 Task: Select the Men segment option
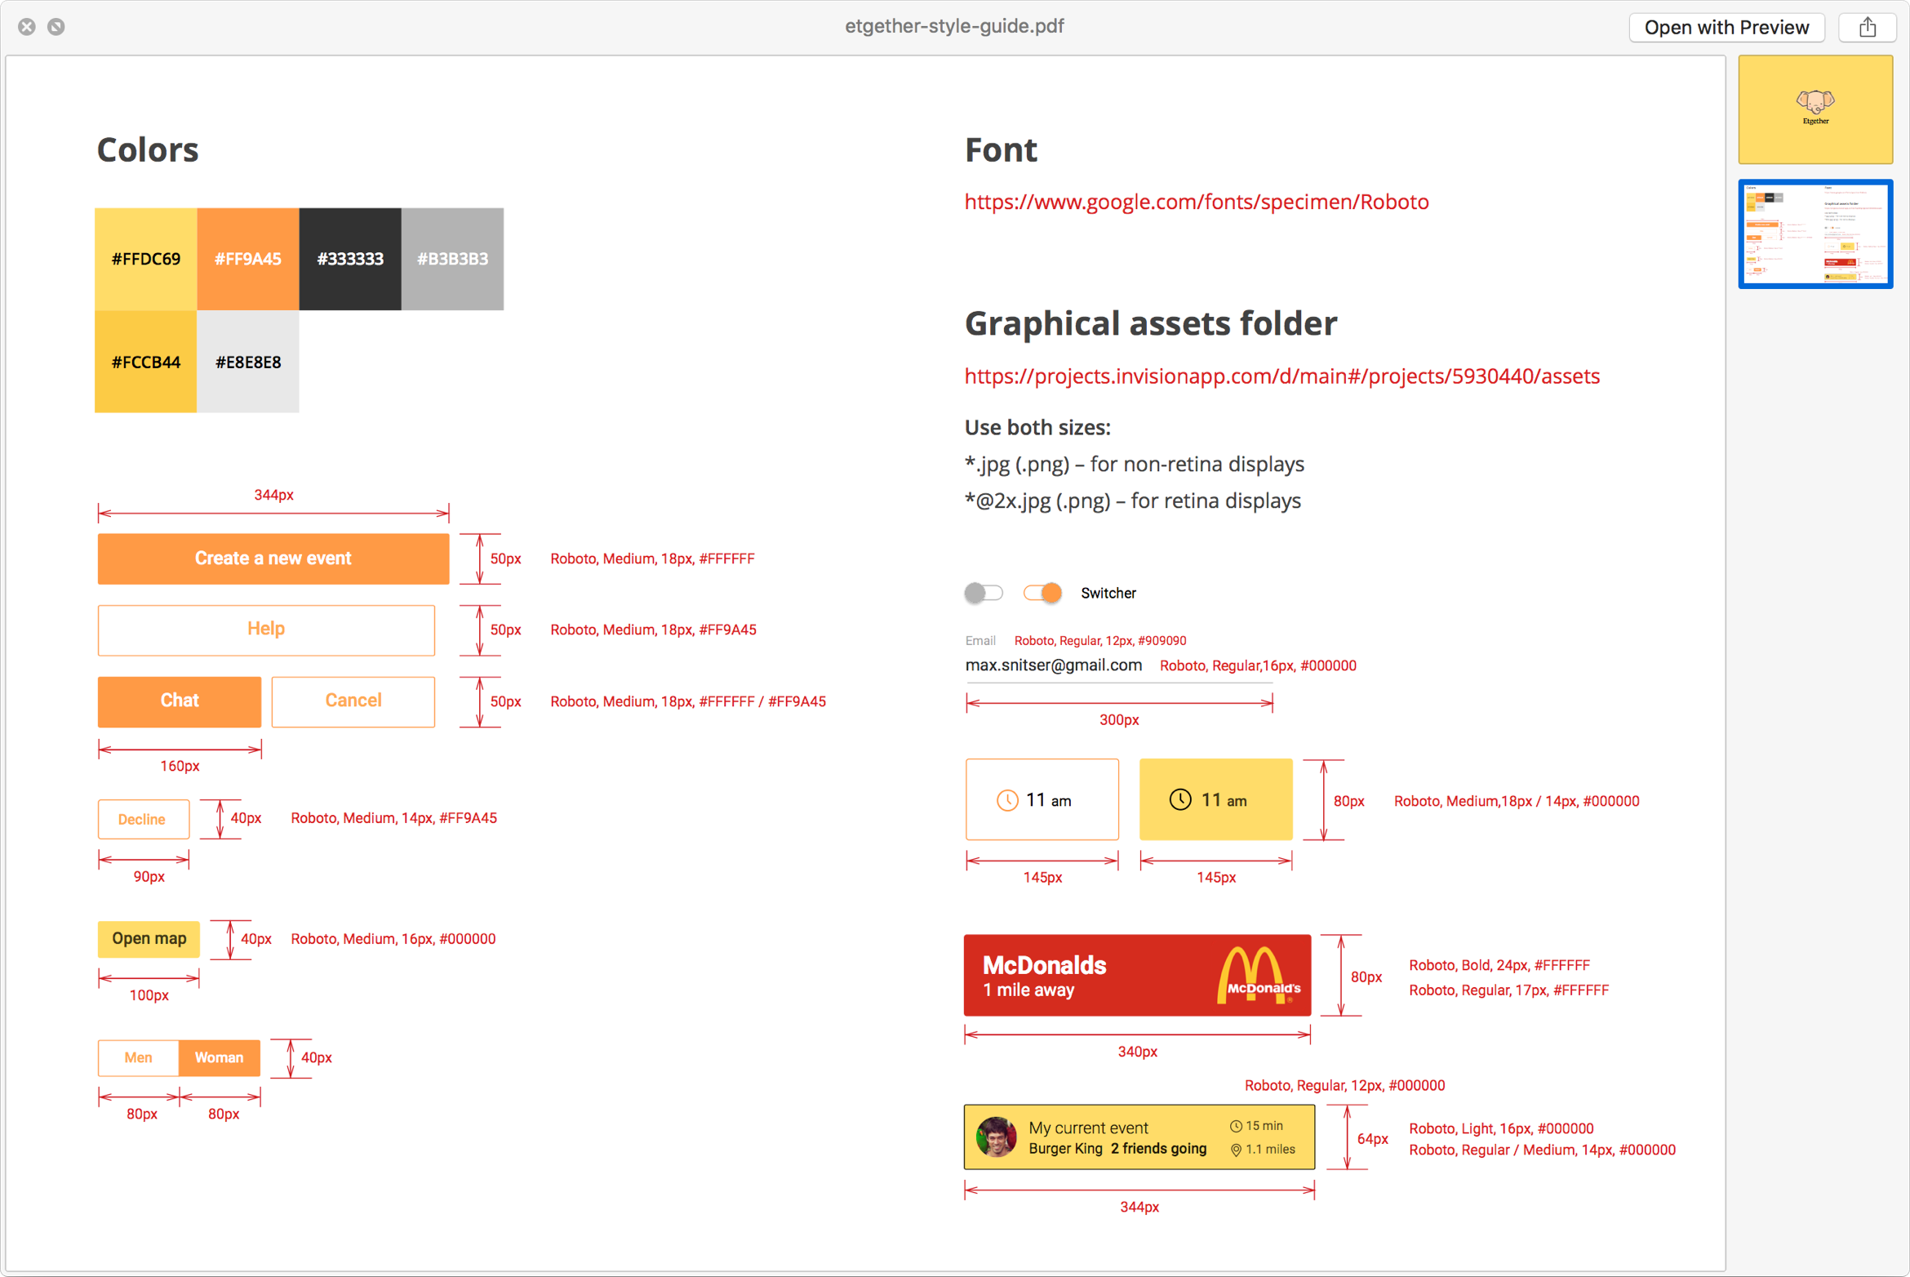(138, 1057)
